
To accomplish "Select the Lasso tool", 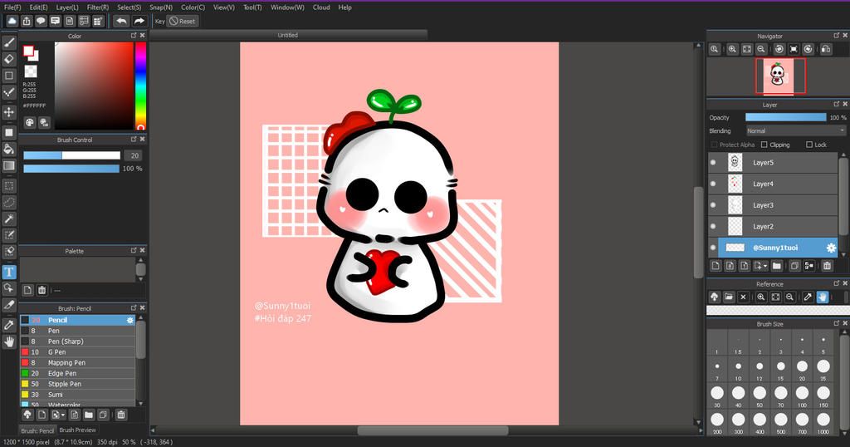I will [8, 203].
